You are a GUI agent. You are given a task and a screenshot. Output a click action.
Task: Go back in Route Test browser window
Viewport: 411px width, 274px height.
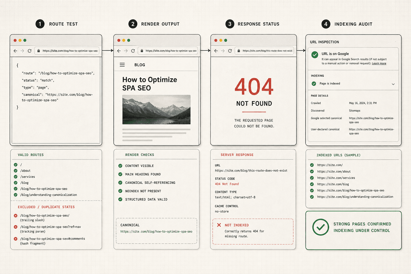click(x=15, y=51)
